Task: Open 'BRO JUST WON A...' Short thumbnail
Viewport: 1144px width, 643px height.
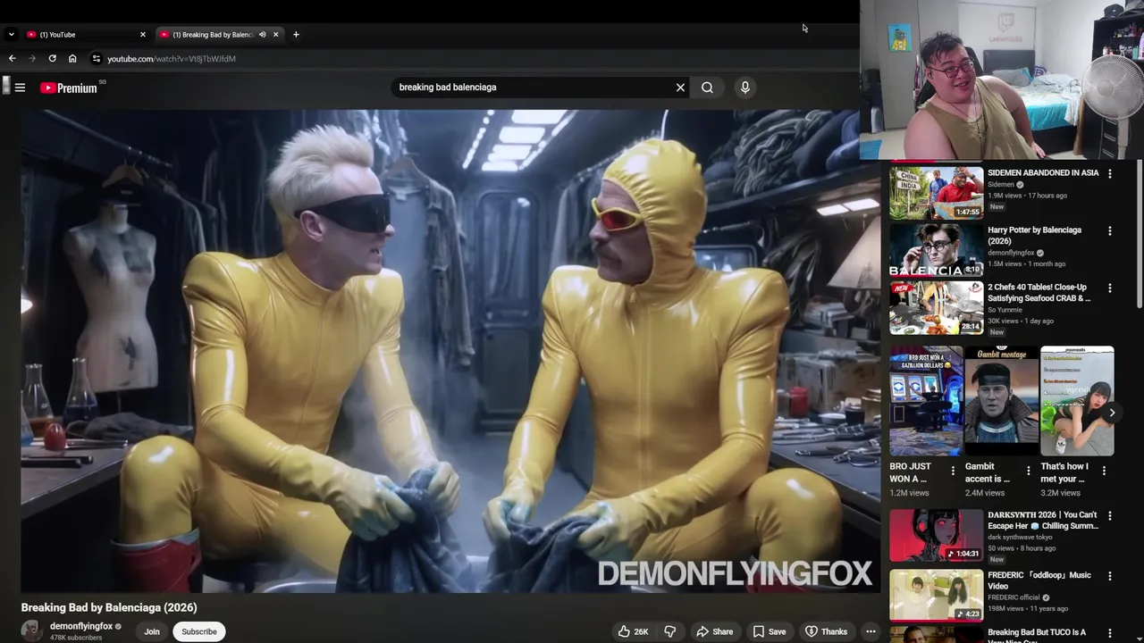Action: tap(926, 401)
